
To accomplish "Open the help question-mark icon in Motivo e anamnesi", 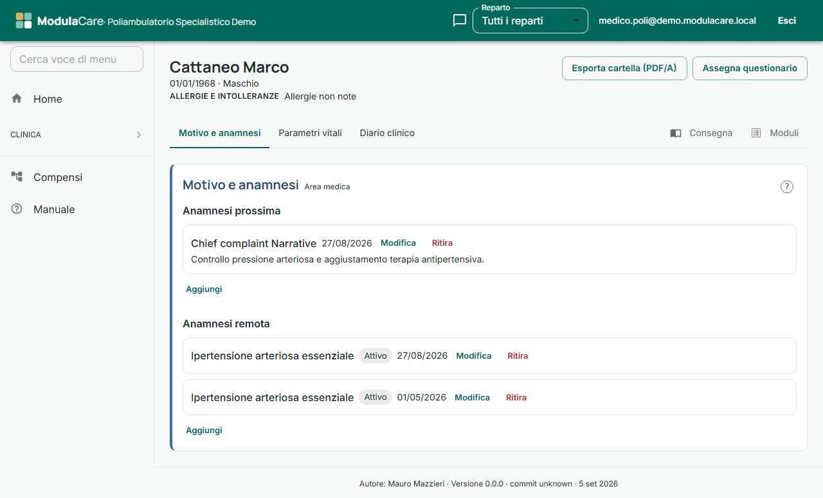I will pos(787,187).
